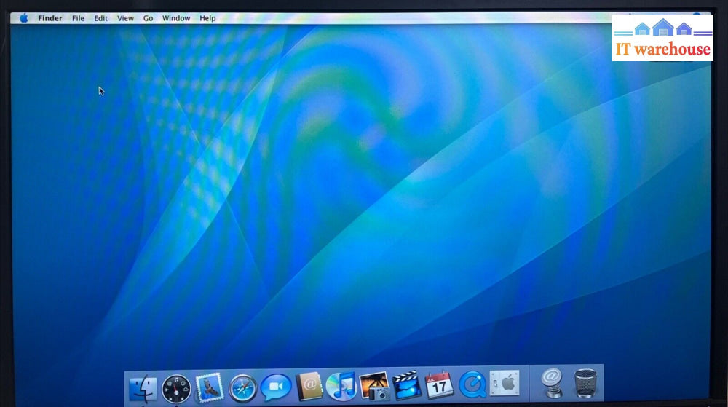The width and height of the screenshot is (728, 407).
Task: Open iCal calendar icon
Action: click(x=439, y=385)
